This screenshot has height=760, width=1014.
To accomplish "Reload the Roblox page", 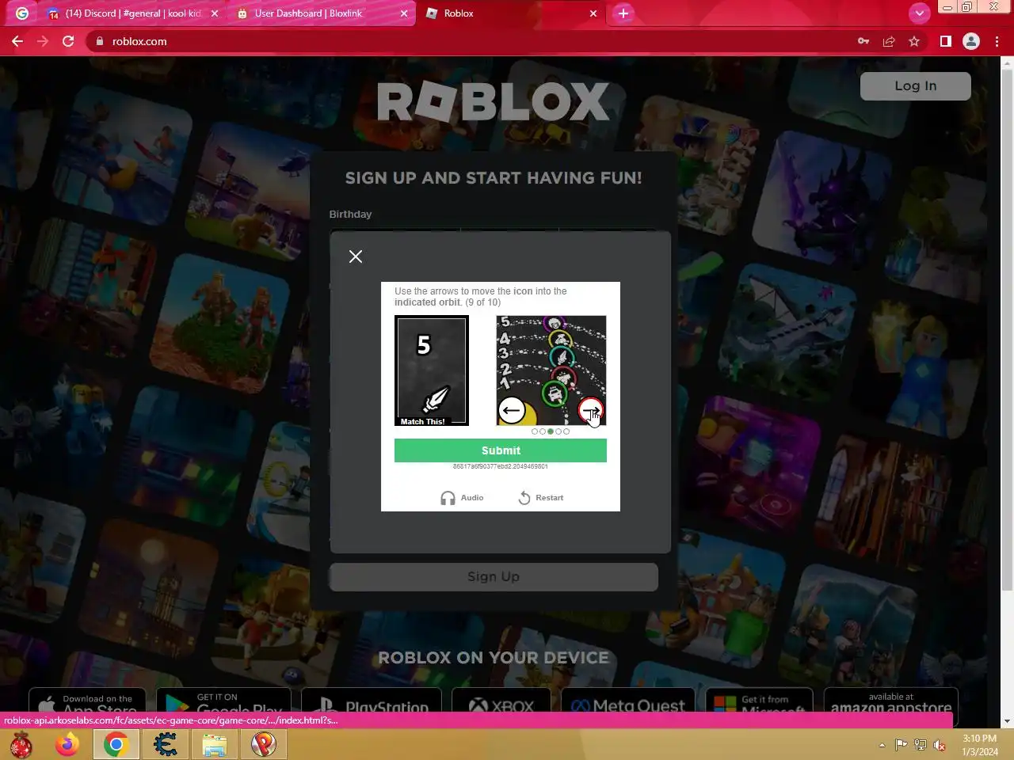I will (68, 41).
